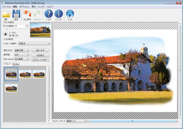This screenshot has height=129, width=183.
Task: Click the canvas vertical scroll up arrow
Action: [180, 23]
